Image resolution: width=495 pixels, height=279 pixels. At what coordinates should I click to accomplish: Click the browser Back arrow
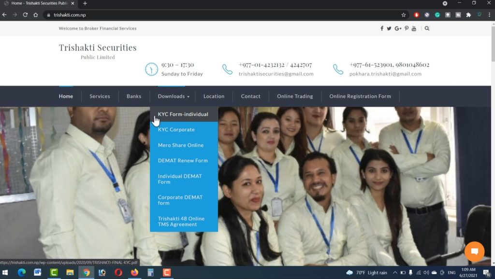click(x=4, y=15)
